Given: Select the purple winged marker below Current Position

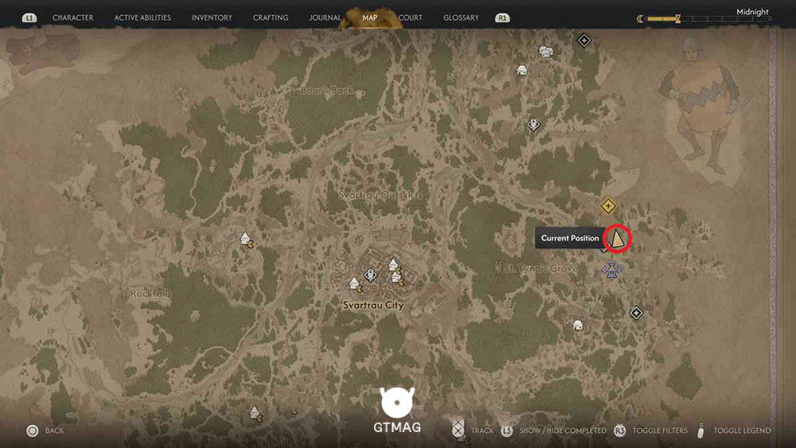Looking at the screenshot, I should pyautogui.click(x=611, y=270).
